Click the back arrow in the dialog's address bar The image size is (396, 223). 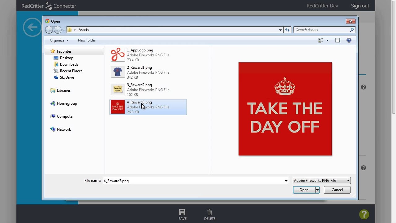(49, 30)
